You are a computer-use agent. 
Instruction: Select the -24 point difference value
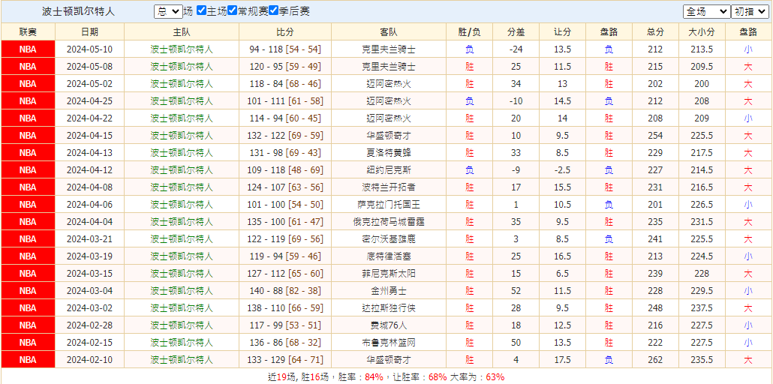tap(516, 49)
